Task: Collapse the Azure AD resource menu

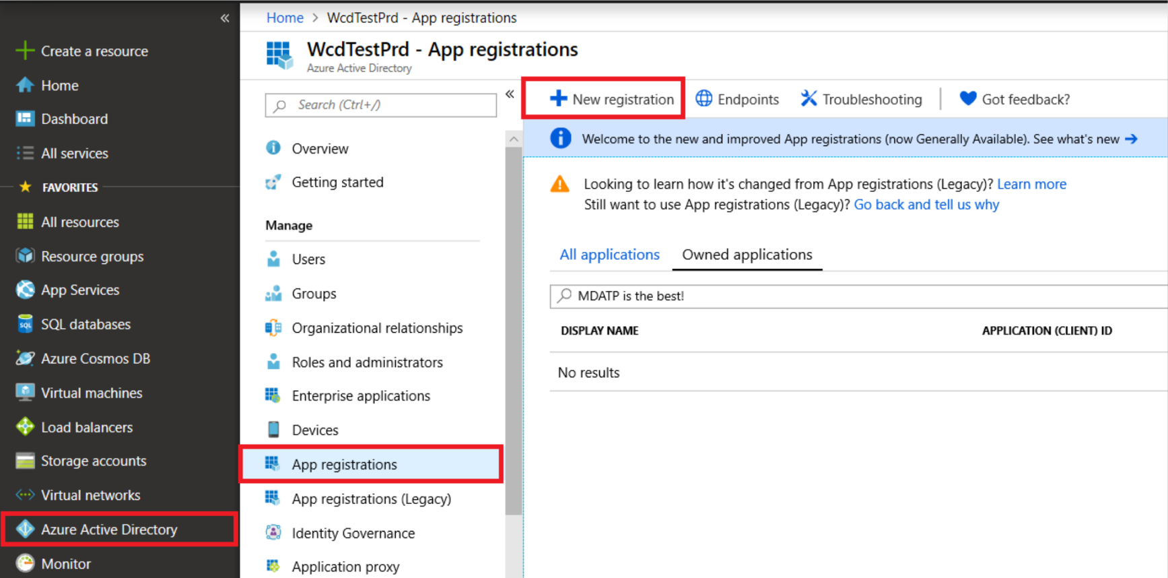Action: click(x=510, y=94)
